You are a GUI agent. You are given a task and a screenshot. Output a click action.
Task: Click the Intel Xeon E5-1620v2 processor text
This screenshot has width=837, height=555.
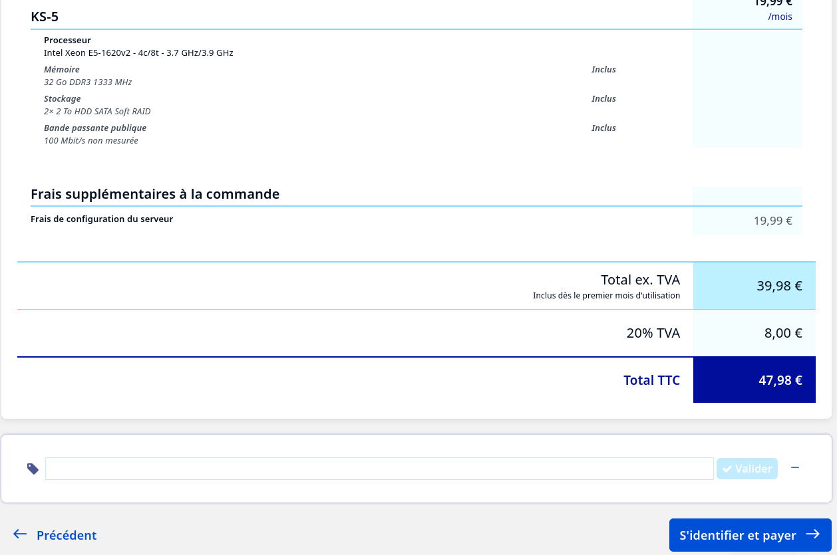(138, 53)
